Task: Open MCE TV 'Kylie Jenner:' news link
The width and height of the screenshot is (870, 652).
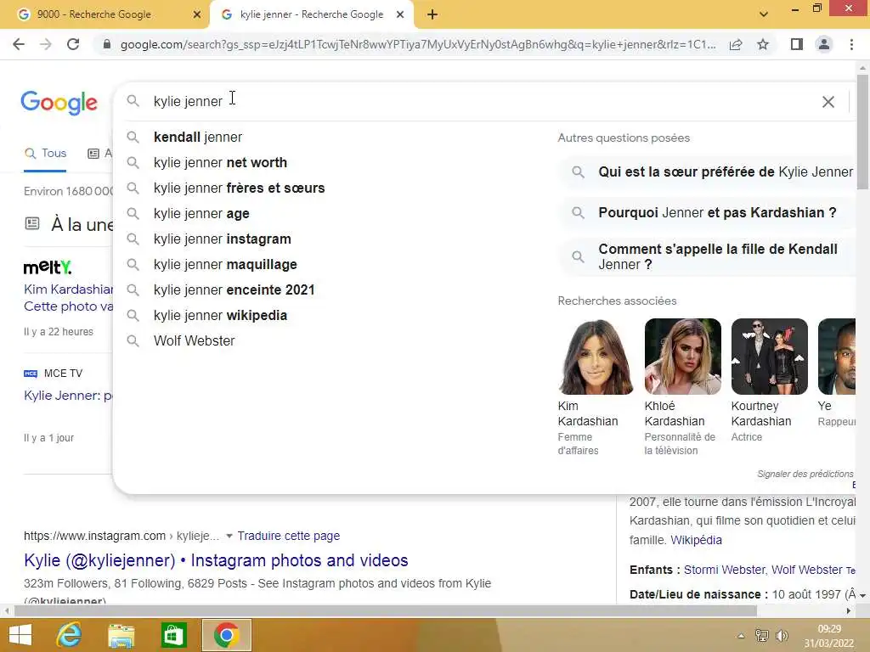Action: [x=68, y=396]
